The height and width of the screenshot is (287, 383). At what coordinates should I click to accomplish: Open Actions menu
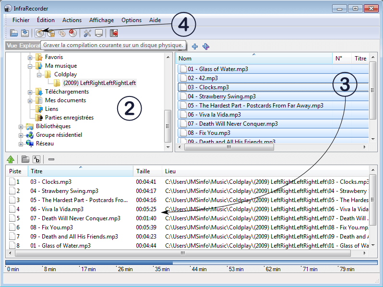pos(72,20)
